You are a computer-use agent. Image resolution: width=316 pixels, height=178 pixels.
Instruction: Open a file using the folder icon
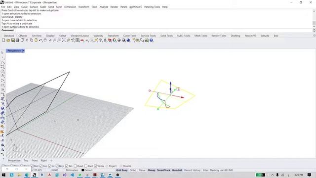[8, 41]
